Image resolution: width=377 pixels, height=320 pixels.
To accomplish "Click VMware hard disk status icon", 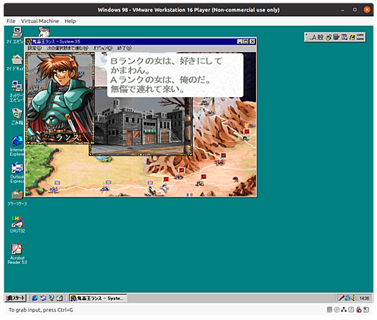I will click(329, 310).
